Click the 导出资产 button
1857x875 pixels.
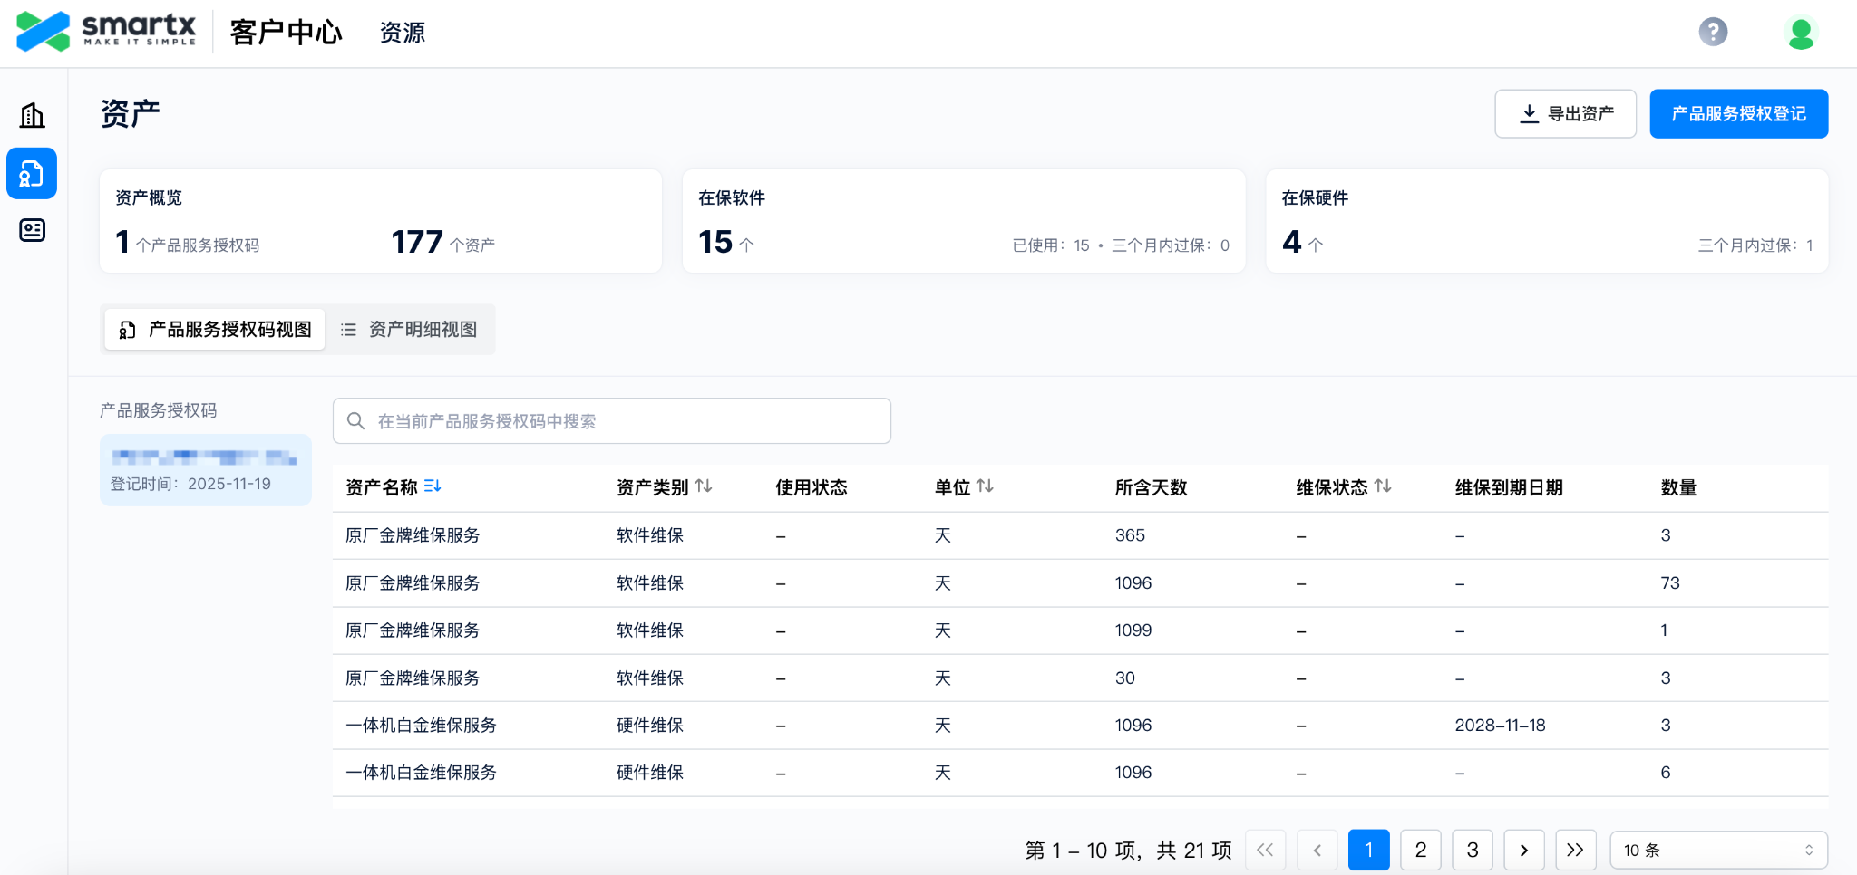tap(1565, 113)
